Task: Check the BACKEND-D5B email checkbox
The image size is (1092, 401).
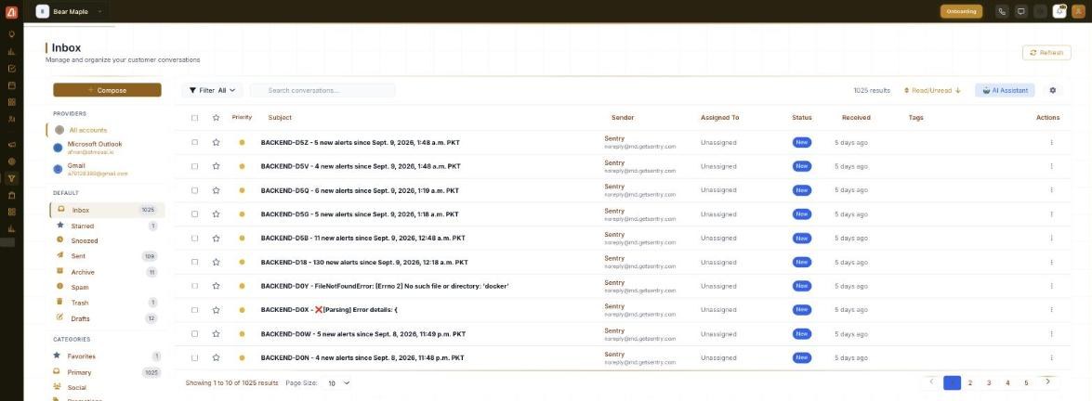Action: (x=194, y=238)
